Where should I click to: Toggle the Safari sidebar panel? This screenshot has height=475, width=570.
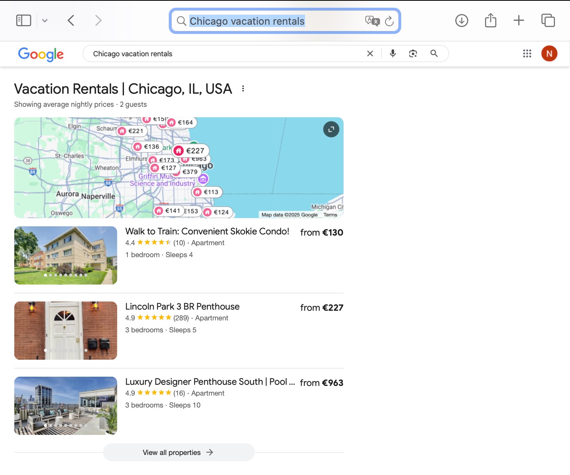pyautogui.click(x=23, y=20)
